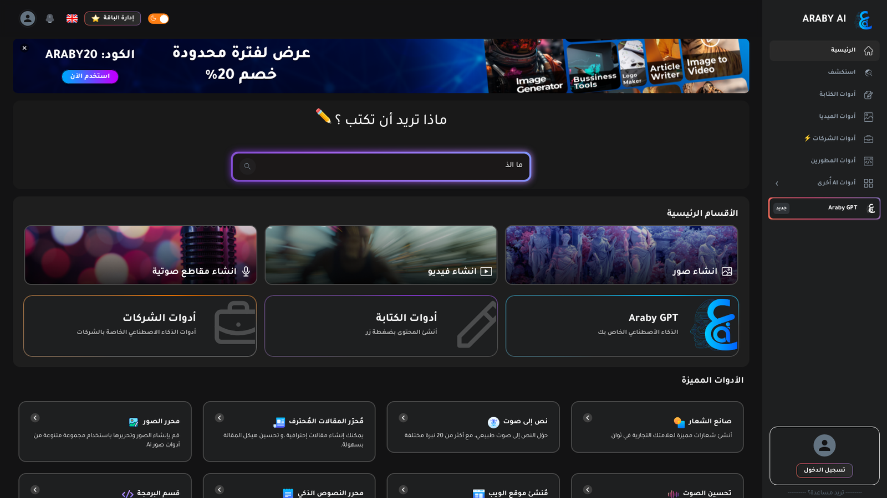Click the microphone icon on audio card

[x=246, y=271]
